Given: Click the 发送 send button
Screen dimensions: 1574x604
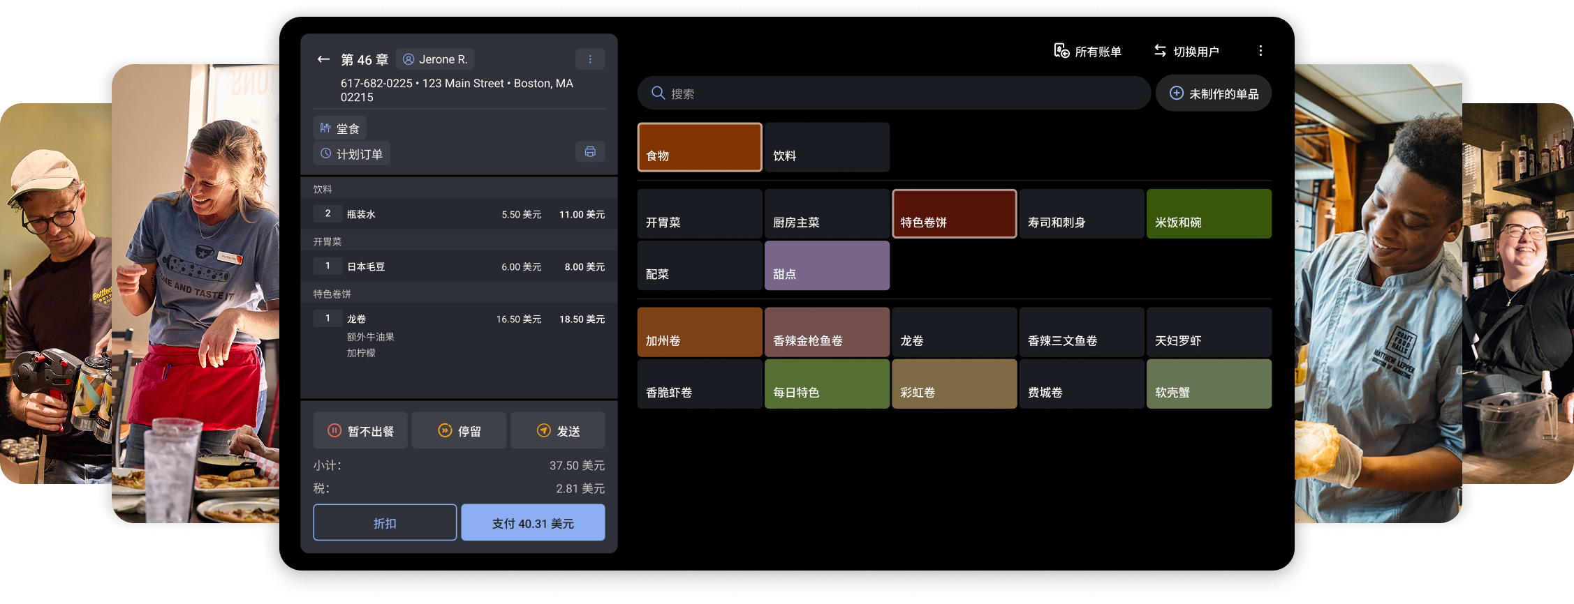Looking at the screenshot, I should tap(558, 430).
